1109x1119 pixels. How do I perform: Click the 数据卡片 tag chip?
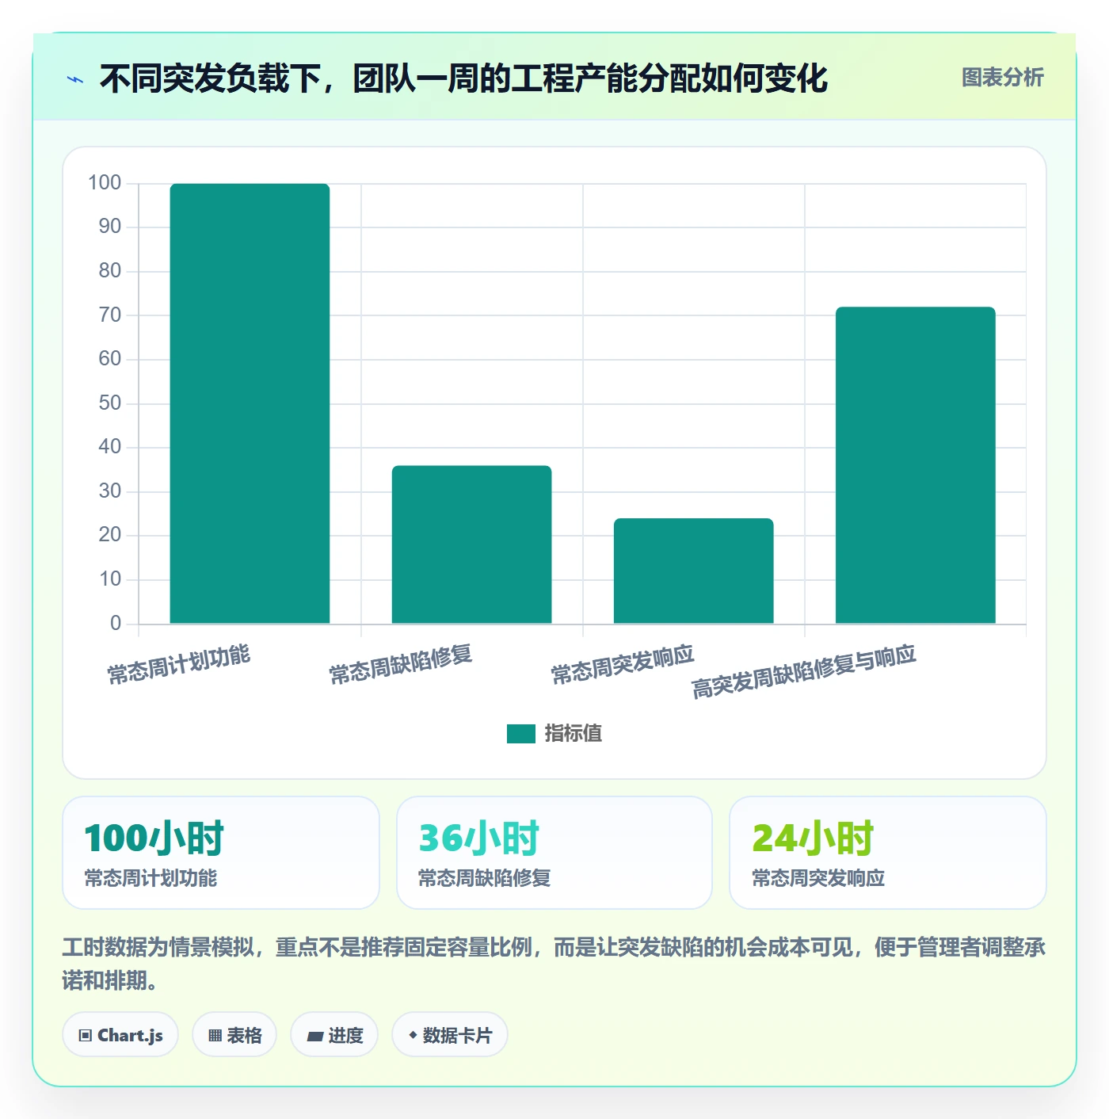pyautogui.click(x=450, y=1035)
